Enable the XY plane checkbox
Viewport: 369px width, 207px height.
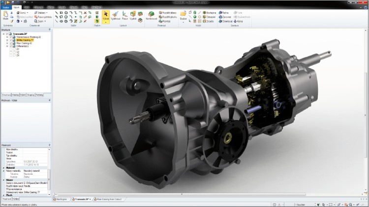[x=11, y=49]
